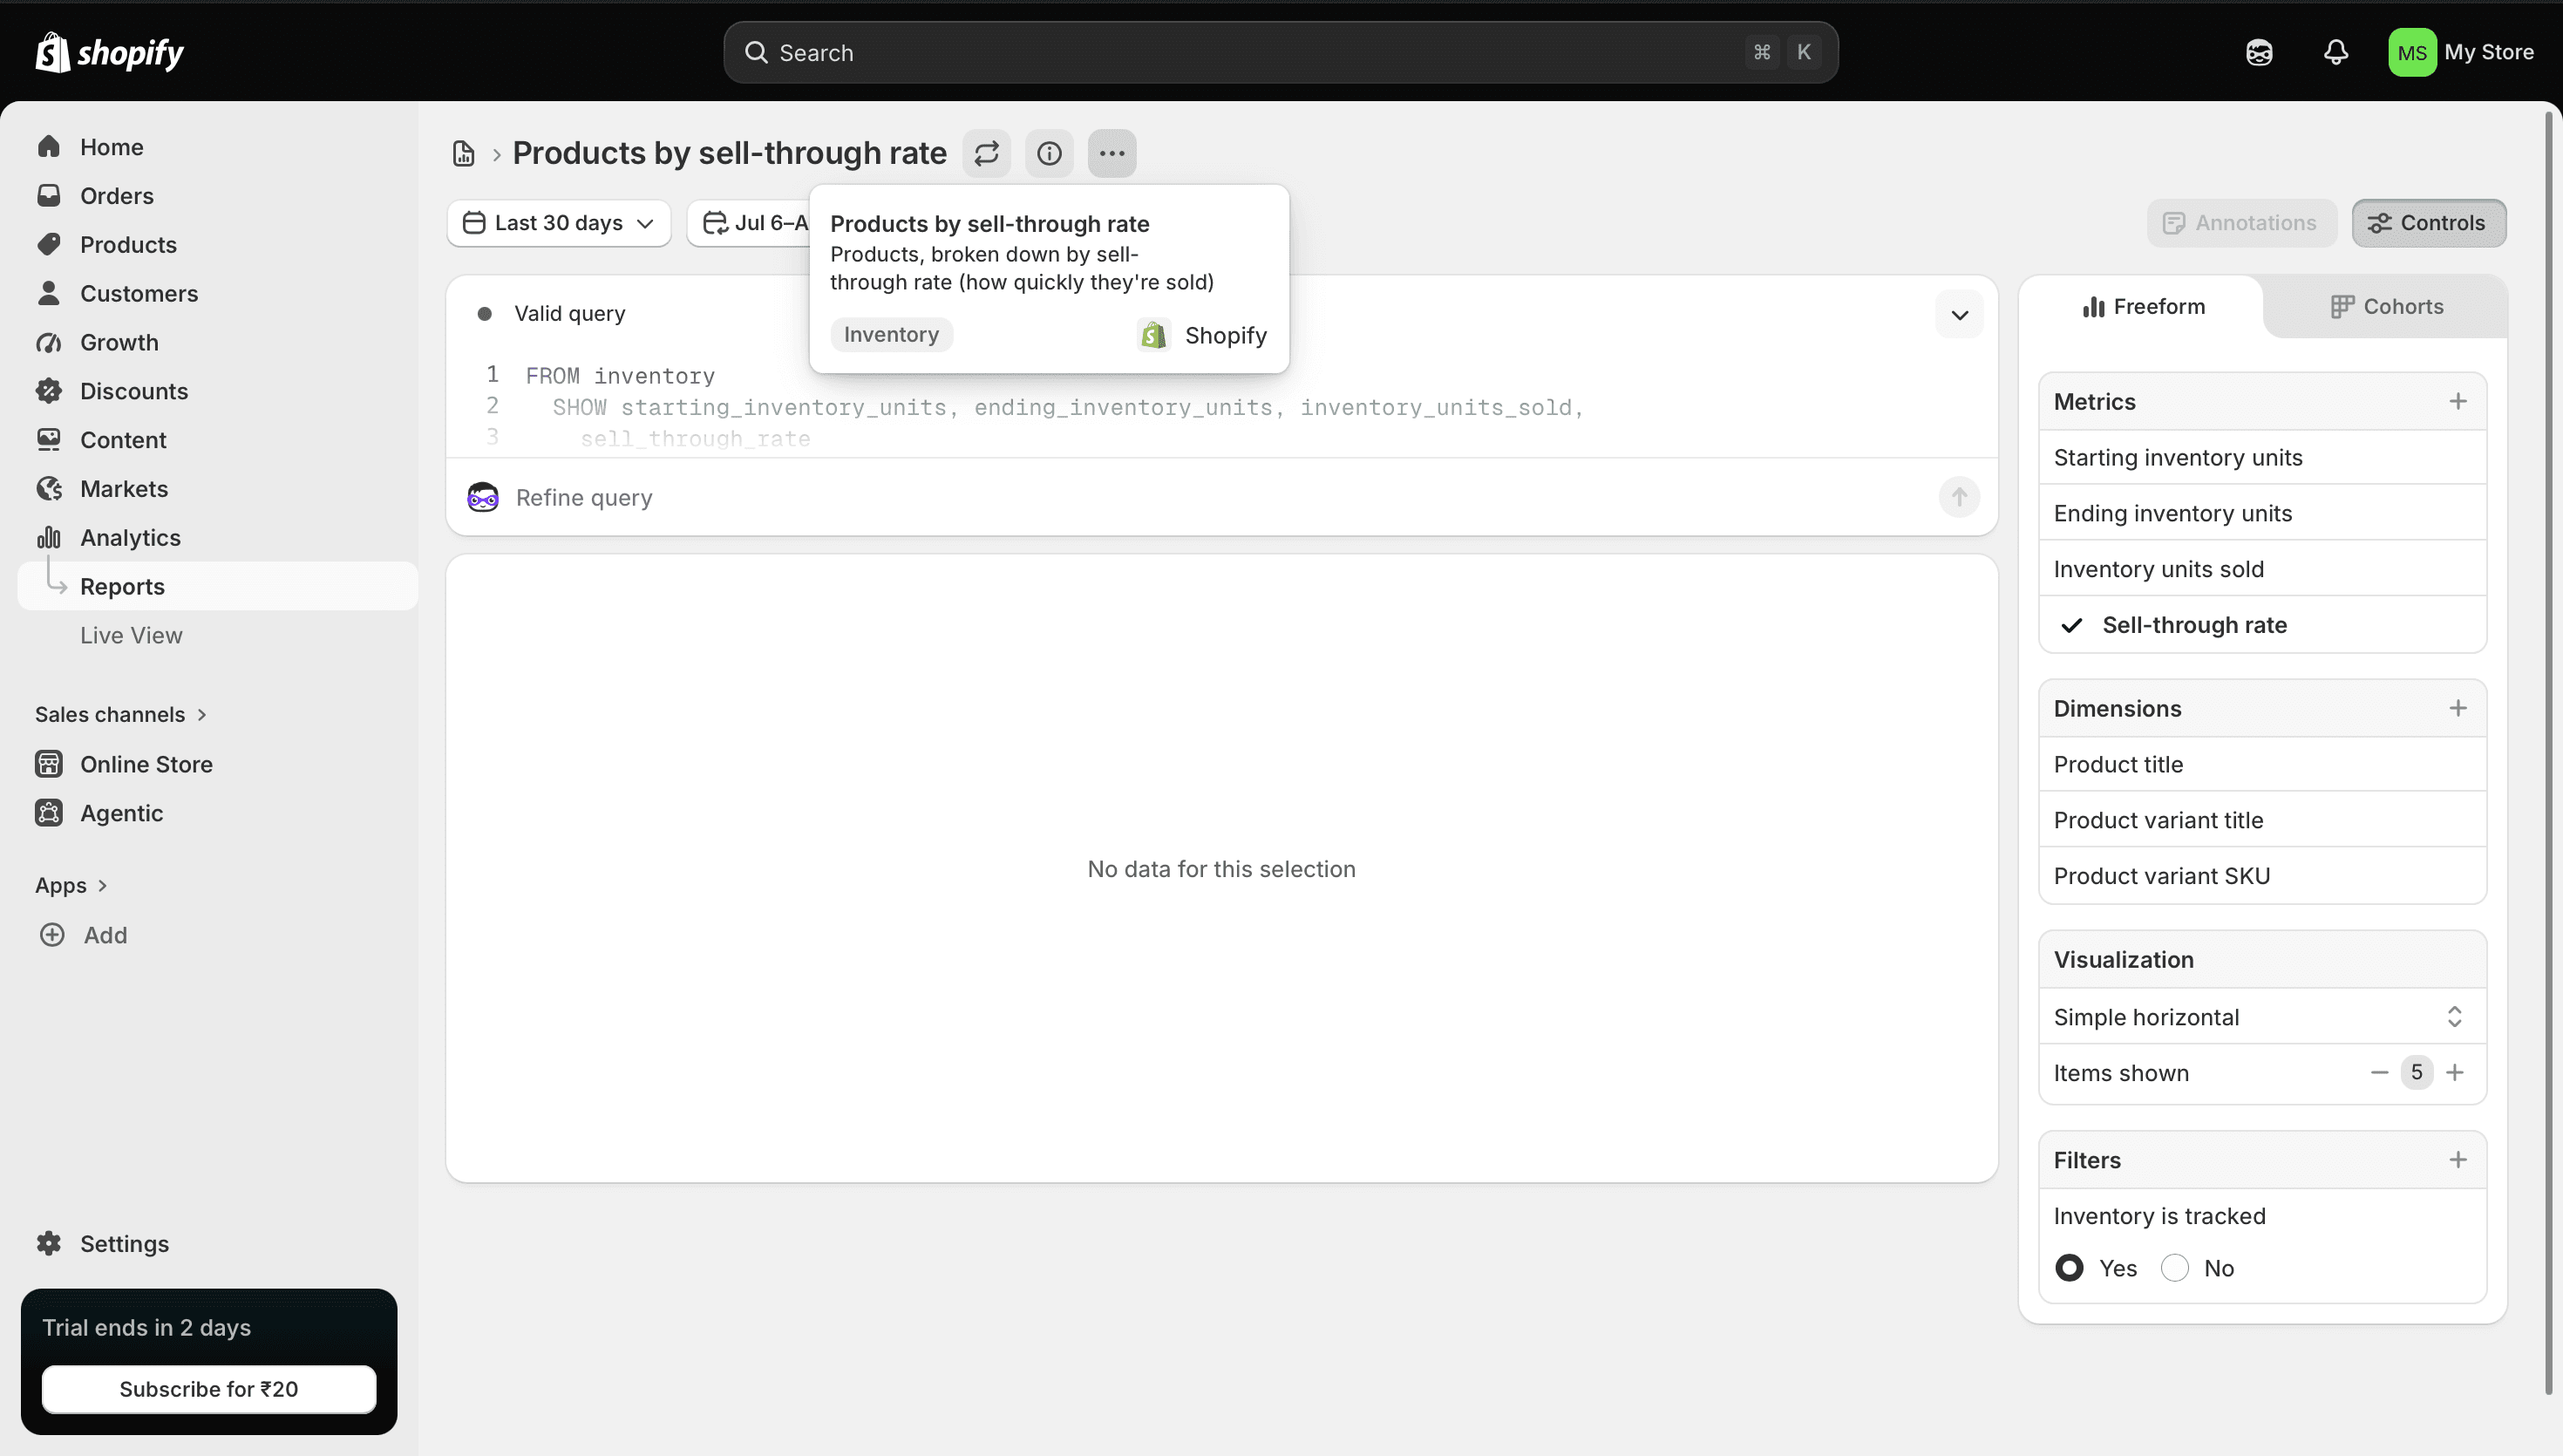Open Jul 6 comparison date dropdown
Image resolution: width=2563 pixels, height=1456 pixels.
coord(750,223)
